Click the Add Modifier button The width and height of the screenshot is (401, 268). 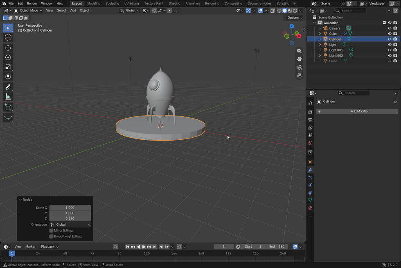pyautogui.click(x=357, y=111)
